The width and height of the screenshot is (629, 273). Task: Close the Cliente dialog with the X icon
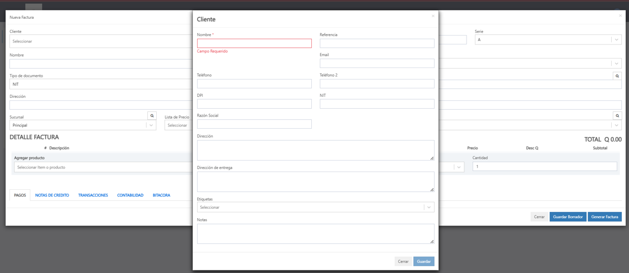(x=433, y=16)
